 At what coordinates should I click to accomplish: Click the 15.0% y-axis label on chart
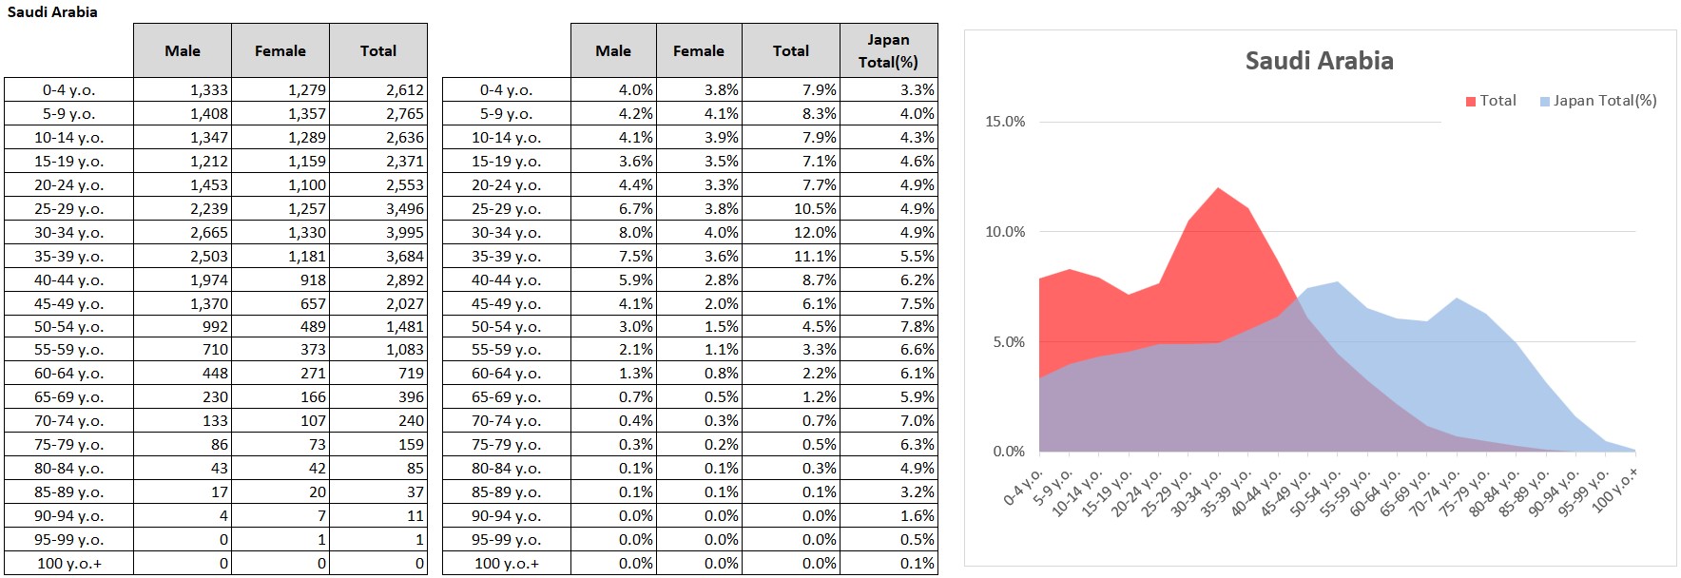coord(1005,122)
